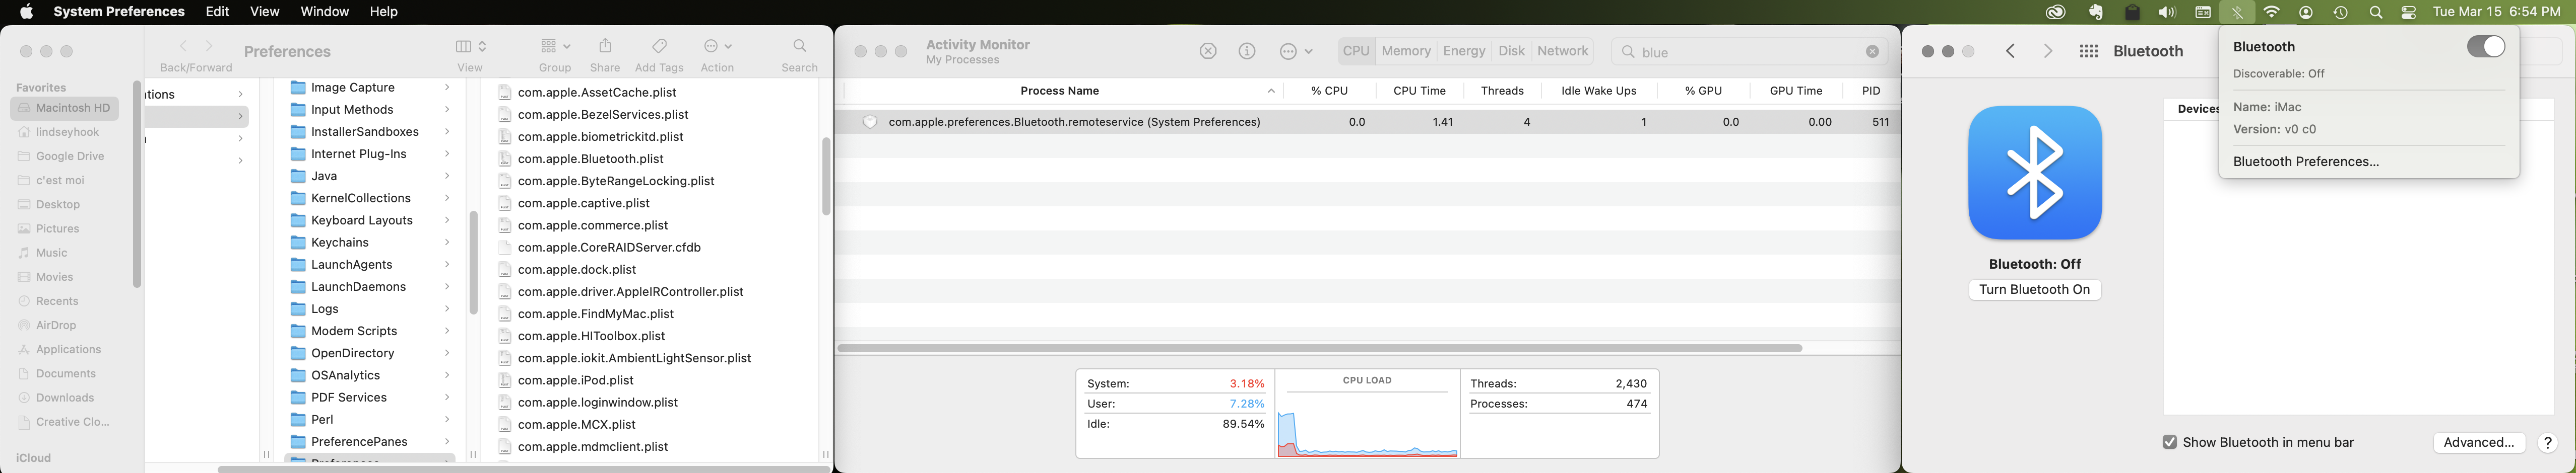The width and height of the screenshot is (2576, 473).
Task: Switch to the Energy tab
Action: click(x=1464, y=51)
